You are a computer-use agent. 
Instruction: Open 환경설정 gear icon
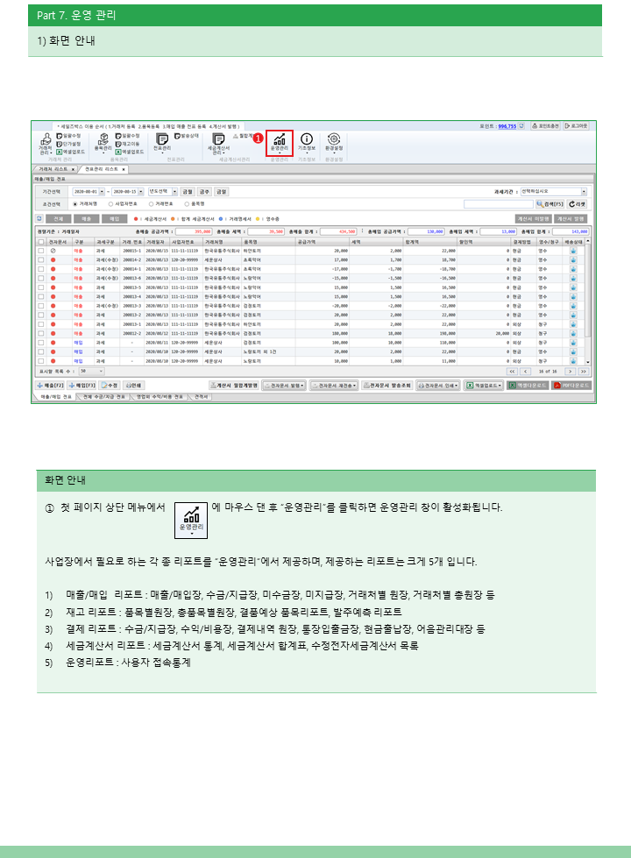pyautogui.click(x=334, y=144)
